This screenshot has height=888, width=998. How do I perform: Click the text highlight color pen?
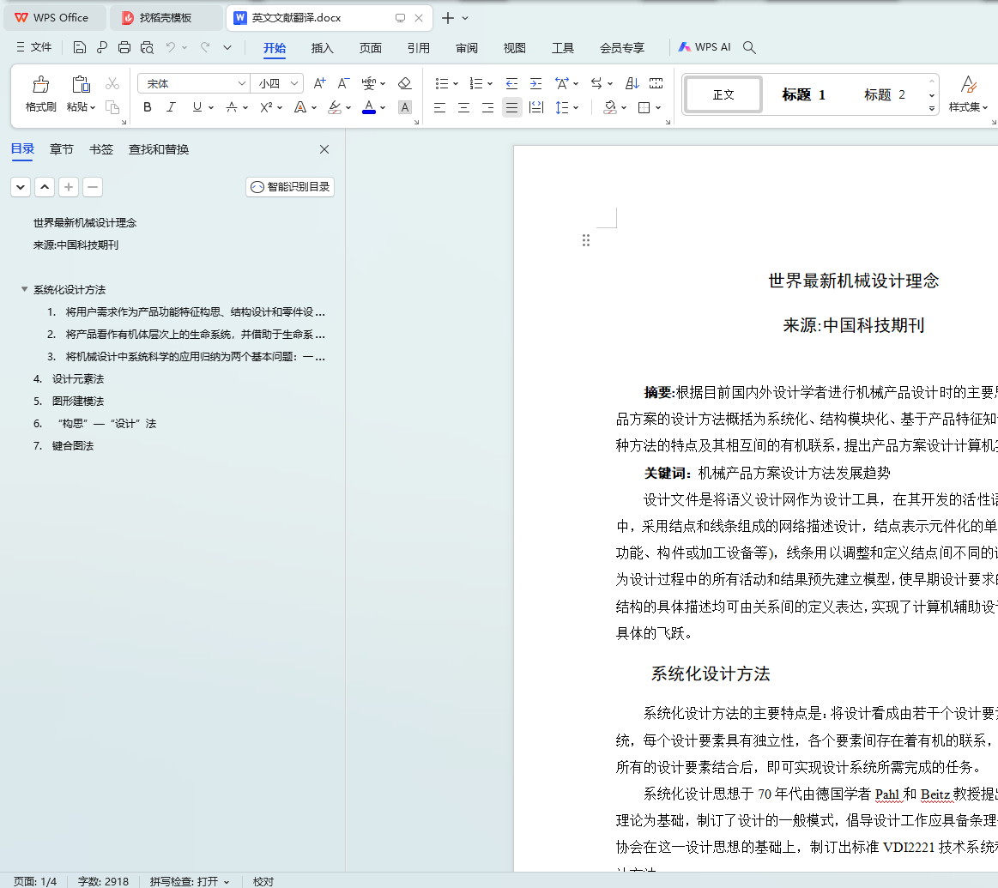pos(335,107)
